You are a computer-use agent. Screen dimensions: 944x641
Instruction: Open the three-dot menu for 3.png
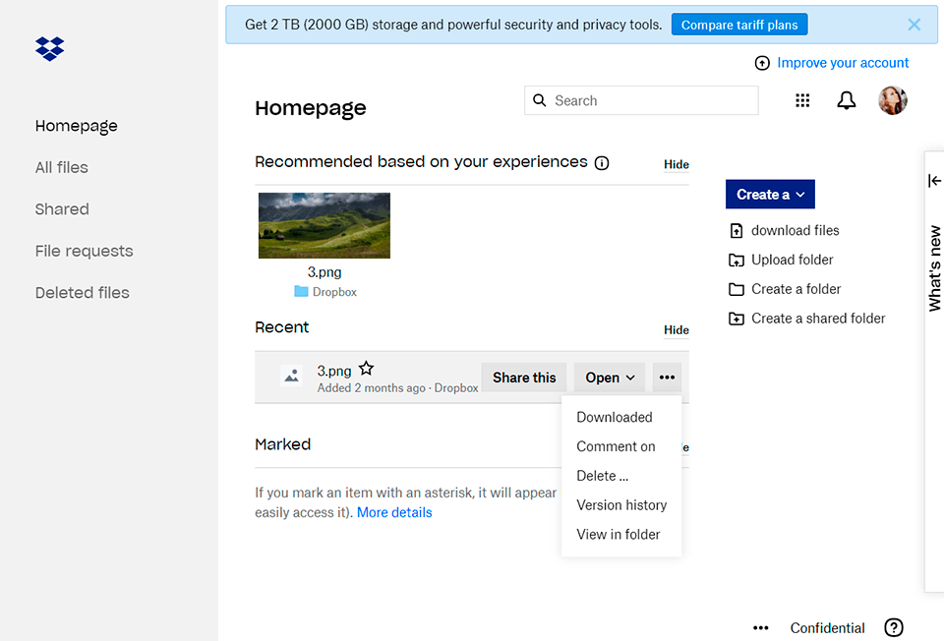tap(667, 377)
